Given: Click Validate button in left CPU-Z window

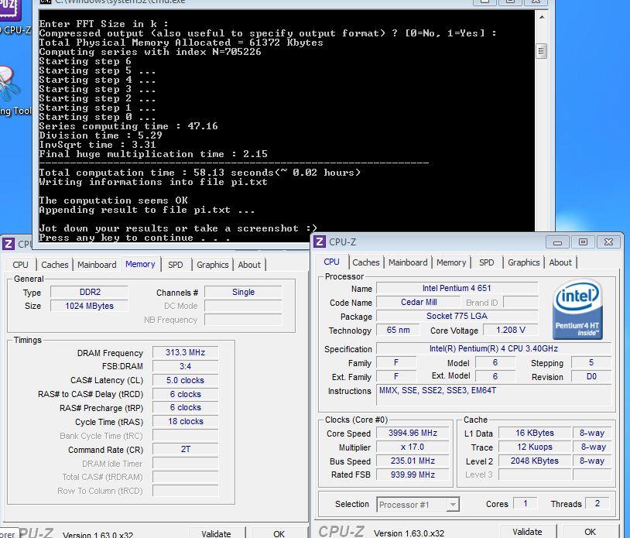Looking at the screenshot, I should [x=216, y=533].
